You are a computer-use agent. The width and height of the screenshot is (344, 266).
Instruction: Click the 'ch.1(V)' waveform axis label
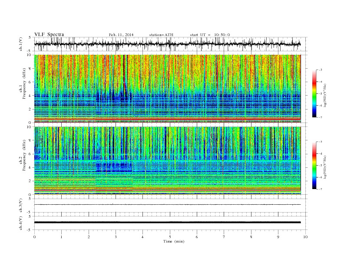pos(21,44)
